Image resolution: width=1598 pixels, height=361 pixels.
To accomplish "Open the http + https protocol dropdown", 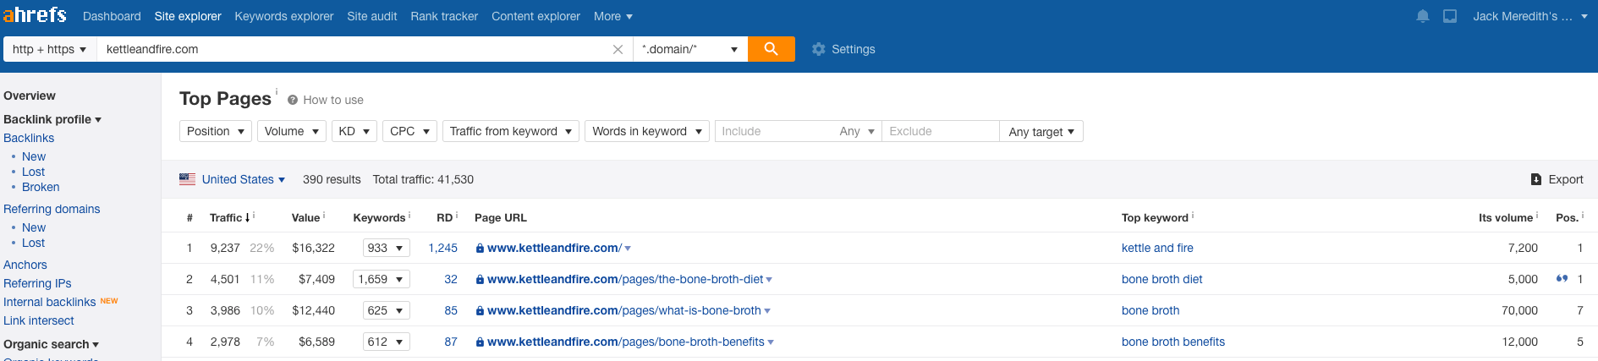I will tap(50, 49).
